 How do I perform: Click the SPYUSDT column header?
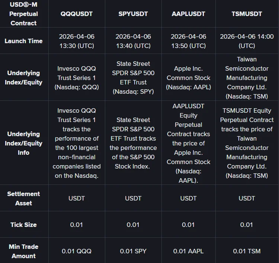coord(133,14)
